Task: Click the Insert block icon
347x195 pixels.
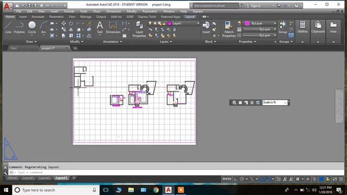Action: [206, 28]
